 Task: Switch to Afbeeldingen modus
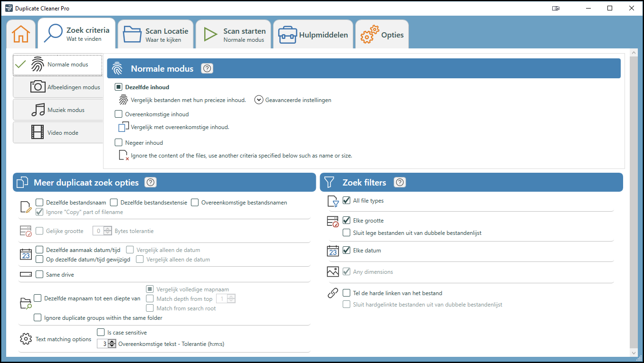57,87
